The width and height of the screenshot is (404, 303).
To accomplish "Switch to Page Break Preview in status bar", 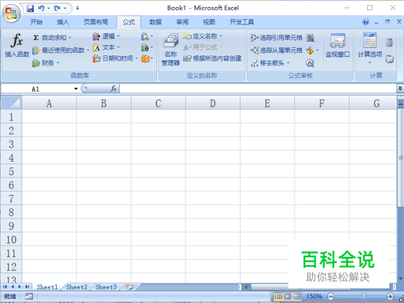I will 297,297.
